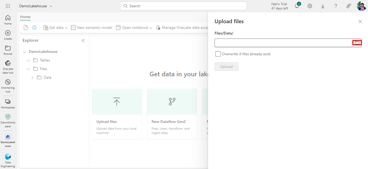Open the New Dataflow Gen2 card
Screen dimensions: 368x169
172,114
